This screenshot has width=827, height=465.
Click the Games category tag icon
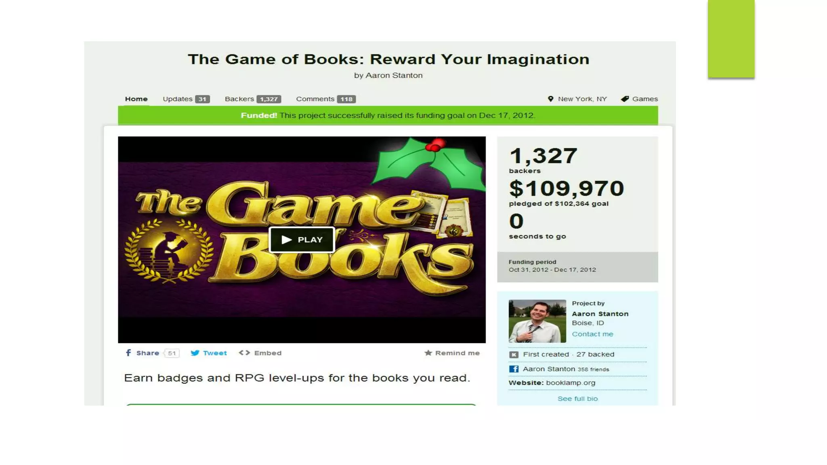pos(625,99)
